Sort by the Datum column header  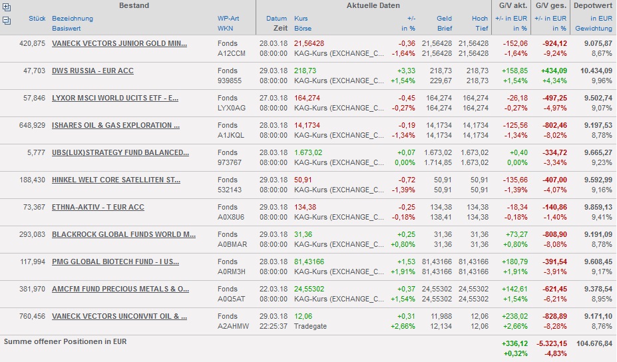276,19
